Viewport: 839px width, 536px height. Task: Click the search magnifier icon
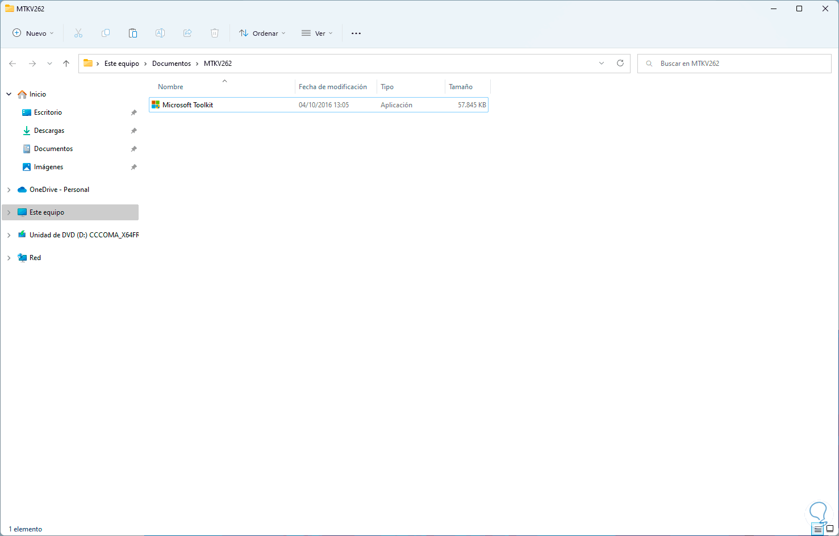point(649,64)
